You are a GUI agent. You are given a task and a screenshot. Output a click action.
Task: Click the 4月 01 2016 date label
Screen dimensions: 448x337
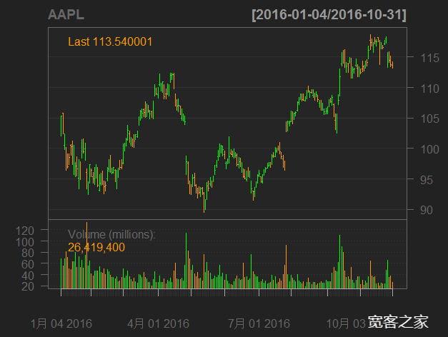(159, 324)
